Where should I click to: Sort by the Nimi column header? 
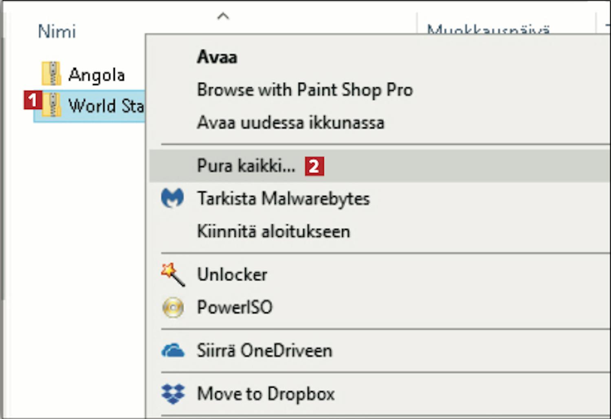tap(57, 31)
